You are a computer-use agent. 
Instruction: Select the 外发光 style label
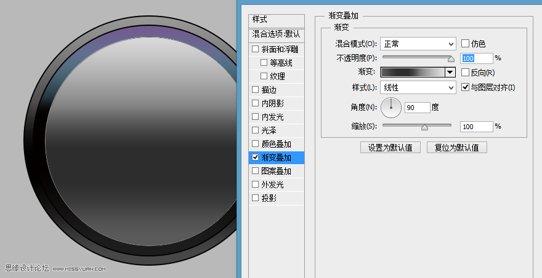click(273, 185)
